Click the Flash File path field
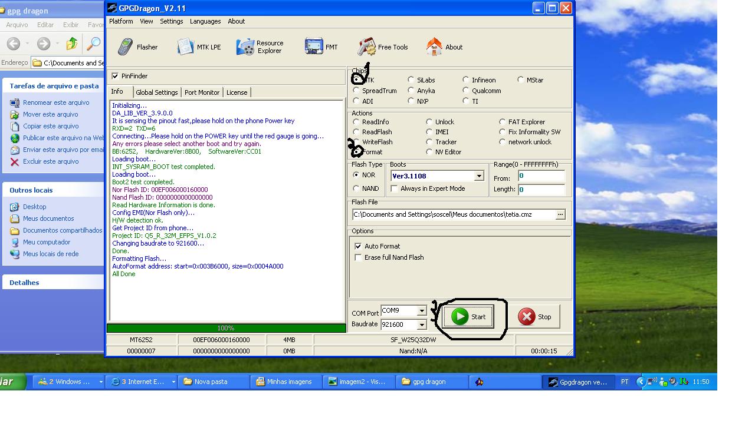 click(454, 214)
